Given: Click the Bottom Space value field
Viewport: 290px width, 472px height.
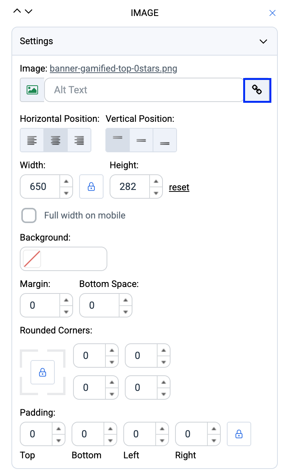Looking at the screenshot, I should point(99,305).
